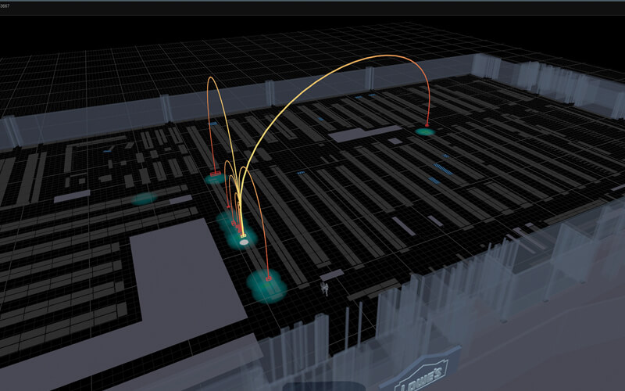Click the dark rounded entrance at bottom edge
625x391 pixels.
point(320,386)
